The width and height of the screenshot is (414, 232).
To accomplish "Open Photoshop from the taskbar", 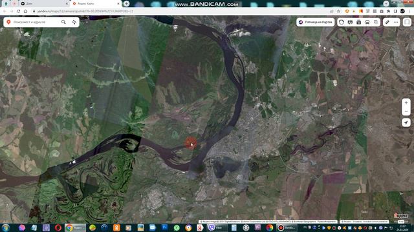I will point(164,227).
